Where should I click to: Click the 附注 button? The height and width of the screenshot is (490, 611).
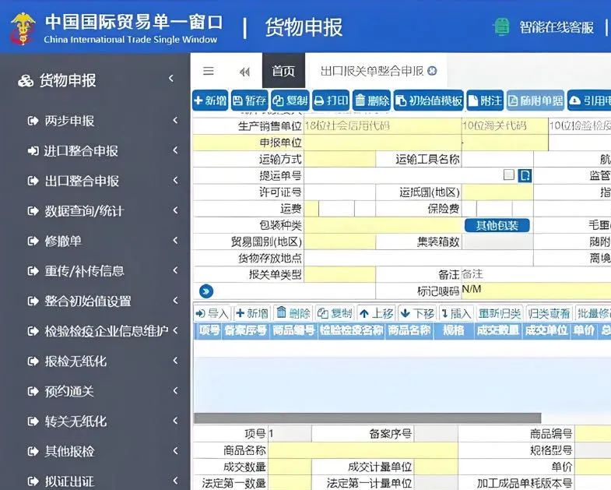[x=485, y=100]
